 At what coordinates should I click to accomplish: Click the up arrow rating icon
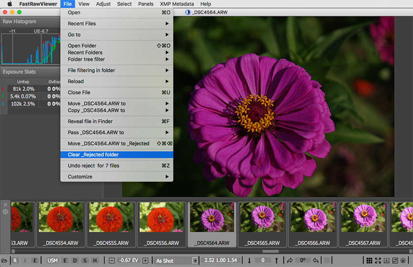(276, 261)
